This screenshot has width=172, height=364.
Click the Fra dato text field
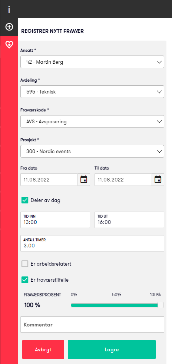click(x=49, y=180)
